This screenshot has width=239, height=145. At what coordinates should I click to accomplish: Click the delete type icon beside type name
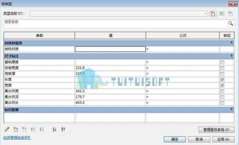pyautogui.click(x=231, y=14)
